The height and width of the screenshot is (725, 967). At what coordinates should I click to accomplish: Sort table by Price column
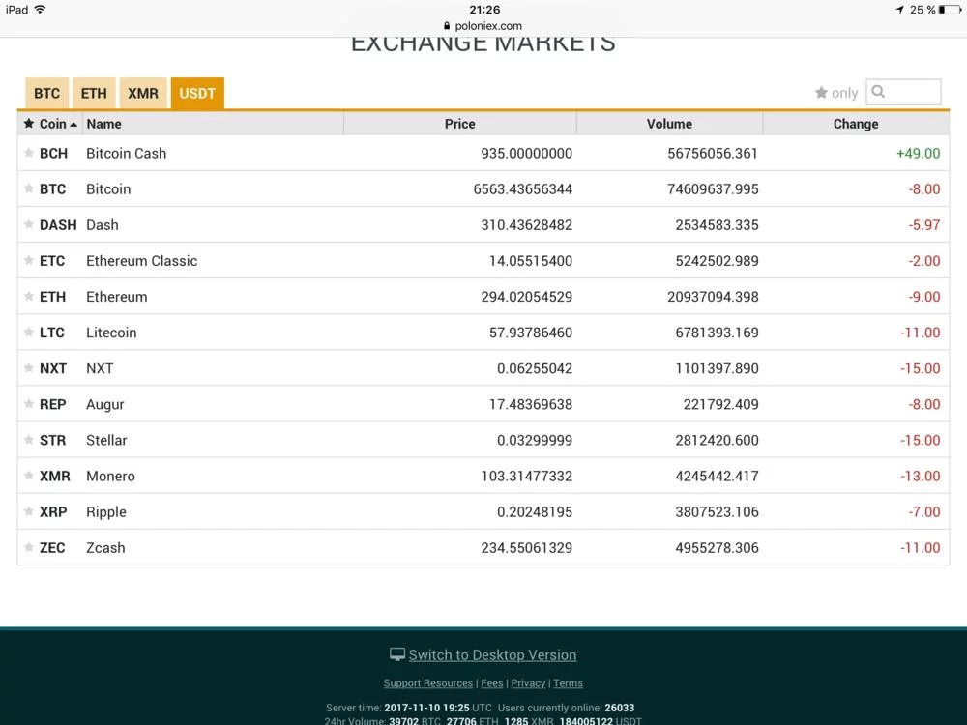coord(460,124)
